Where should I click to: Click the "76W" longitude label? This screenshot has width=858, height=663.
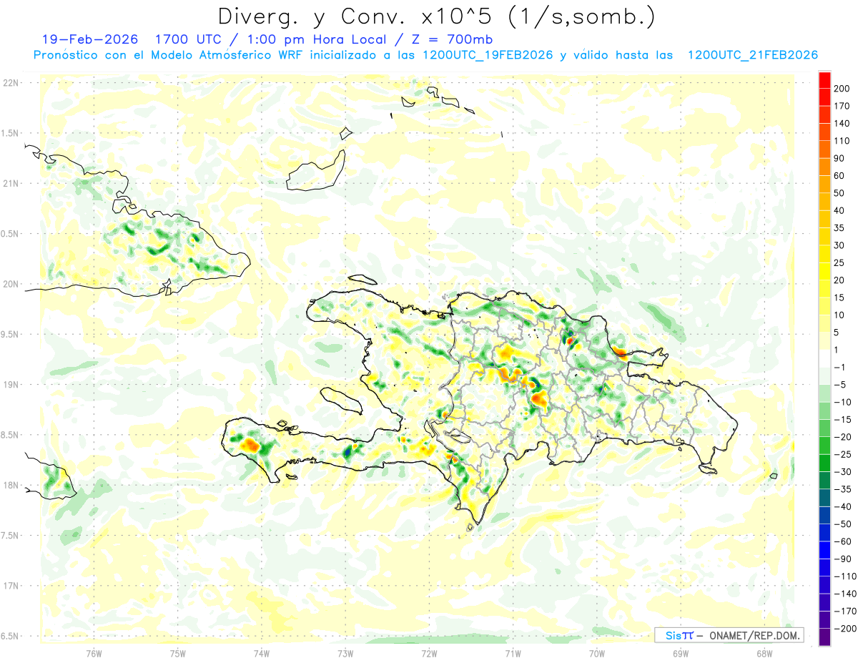tap(94, 653)
